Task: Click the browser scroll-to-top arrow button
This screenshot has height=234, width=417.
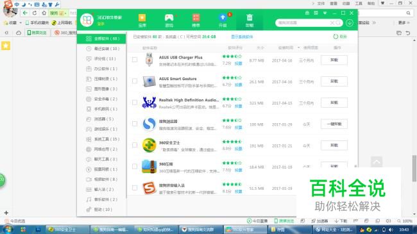Action: [377, 162]
